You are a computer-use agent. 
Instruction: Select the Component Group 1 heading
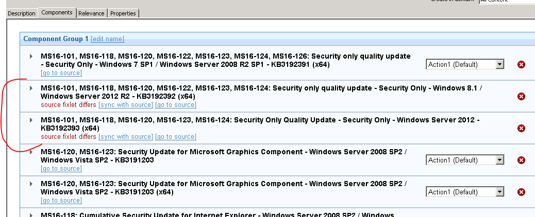coord(56,39)
